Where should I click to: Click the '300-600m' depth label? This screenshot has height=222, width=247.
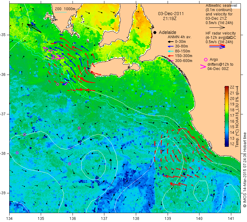(184, 61)
